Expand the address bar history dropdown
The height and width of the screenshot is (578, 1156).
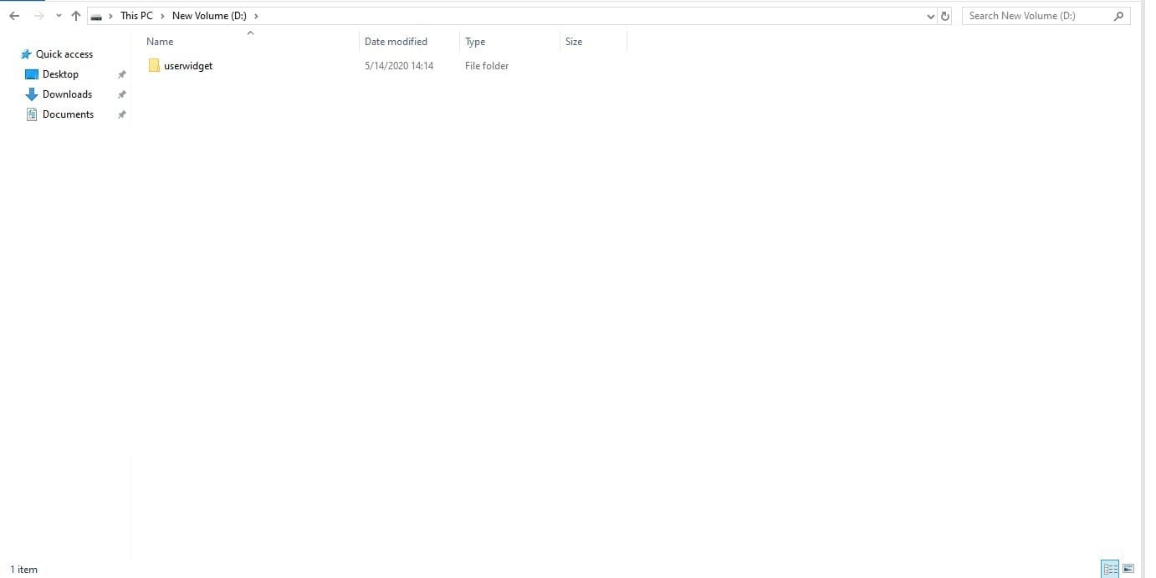[931, 16]
